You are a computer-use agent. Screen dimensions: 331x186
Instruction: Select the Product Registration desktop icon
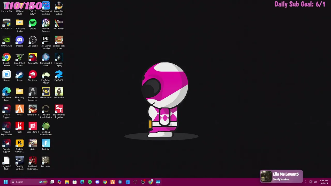point(6,129)
